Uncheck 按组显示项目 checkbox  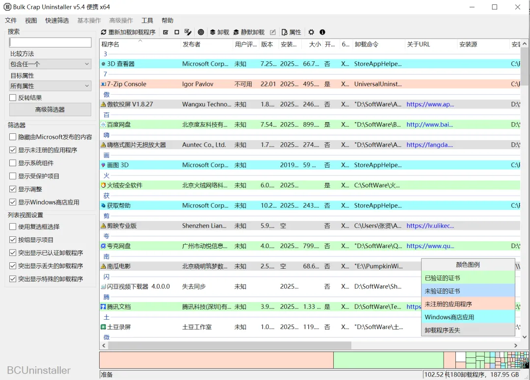click(x=13, y=240)
